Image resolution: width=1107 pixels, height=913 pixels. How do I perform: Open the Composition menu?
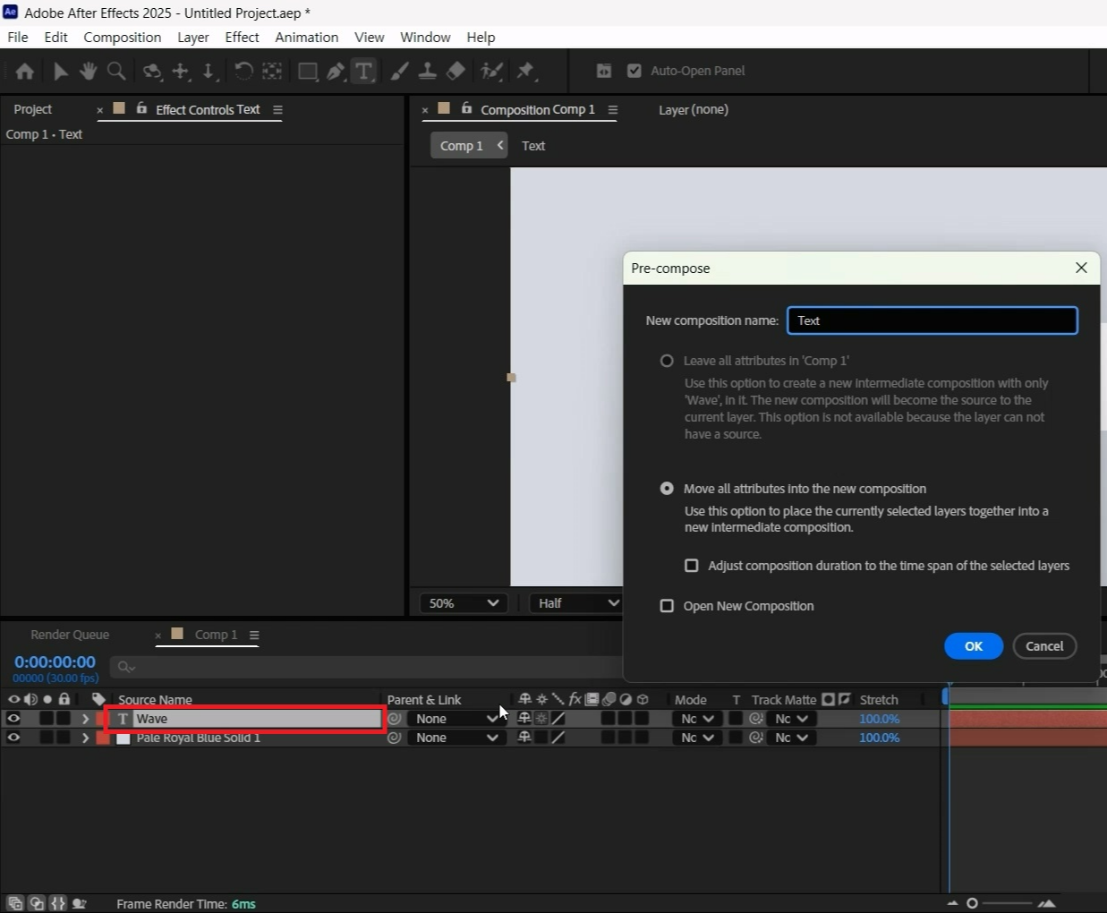[x=123, y=37]
